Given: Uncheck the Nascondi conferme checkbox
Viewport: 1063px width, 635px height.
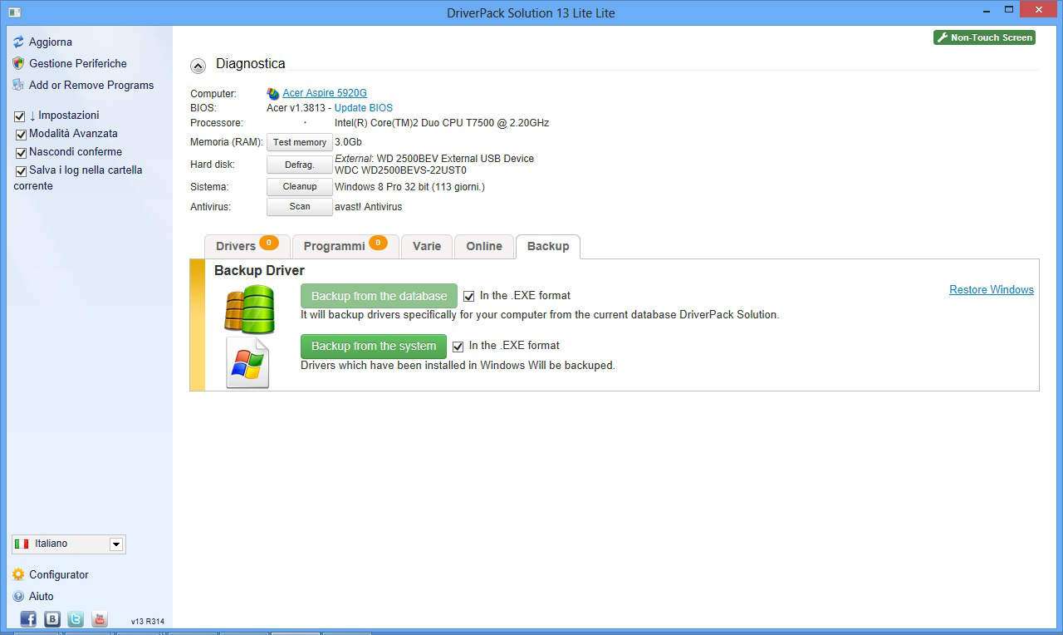Looking at the screenshot, I should (x=22, y=153).
